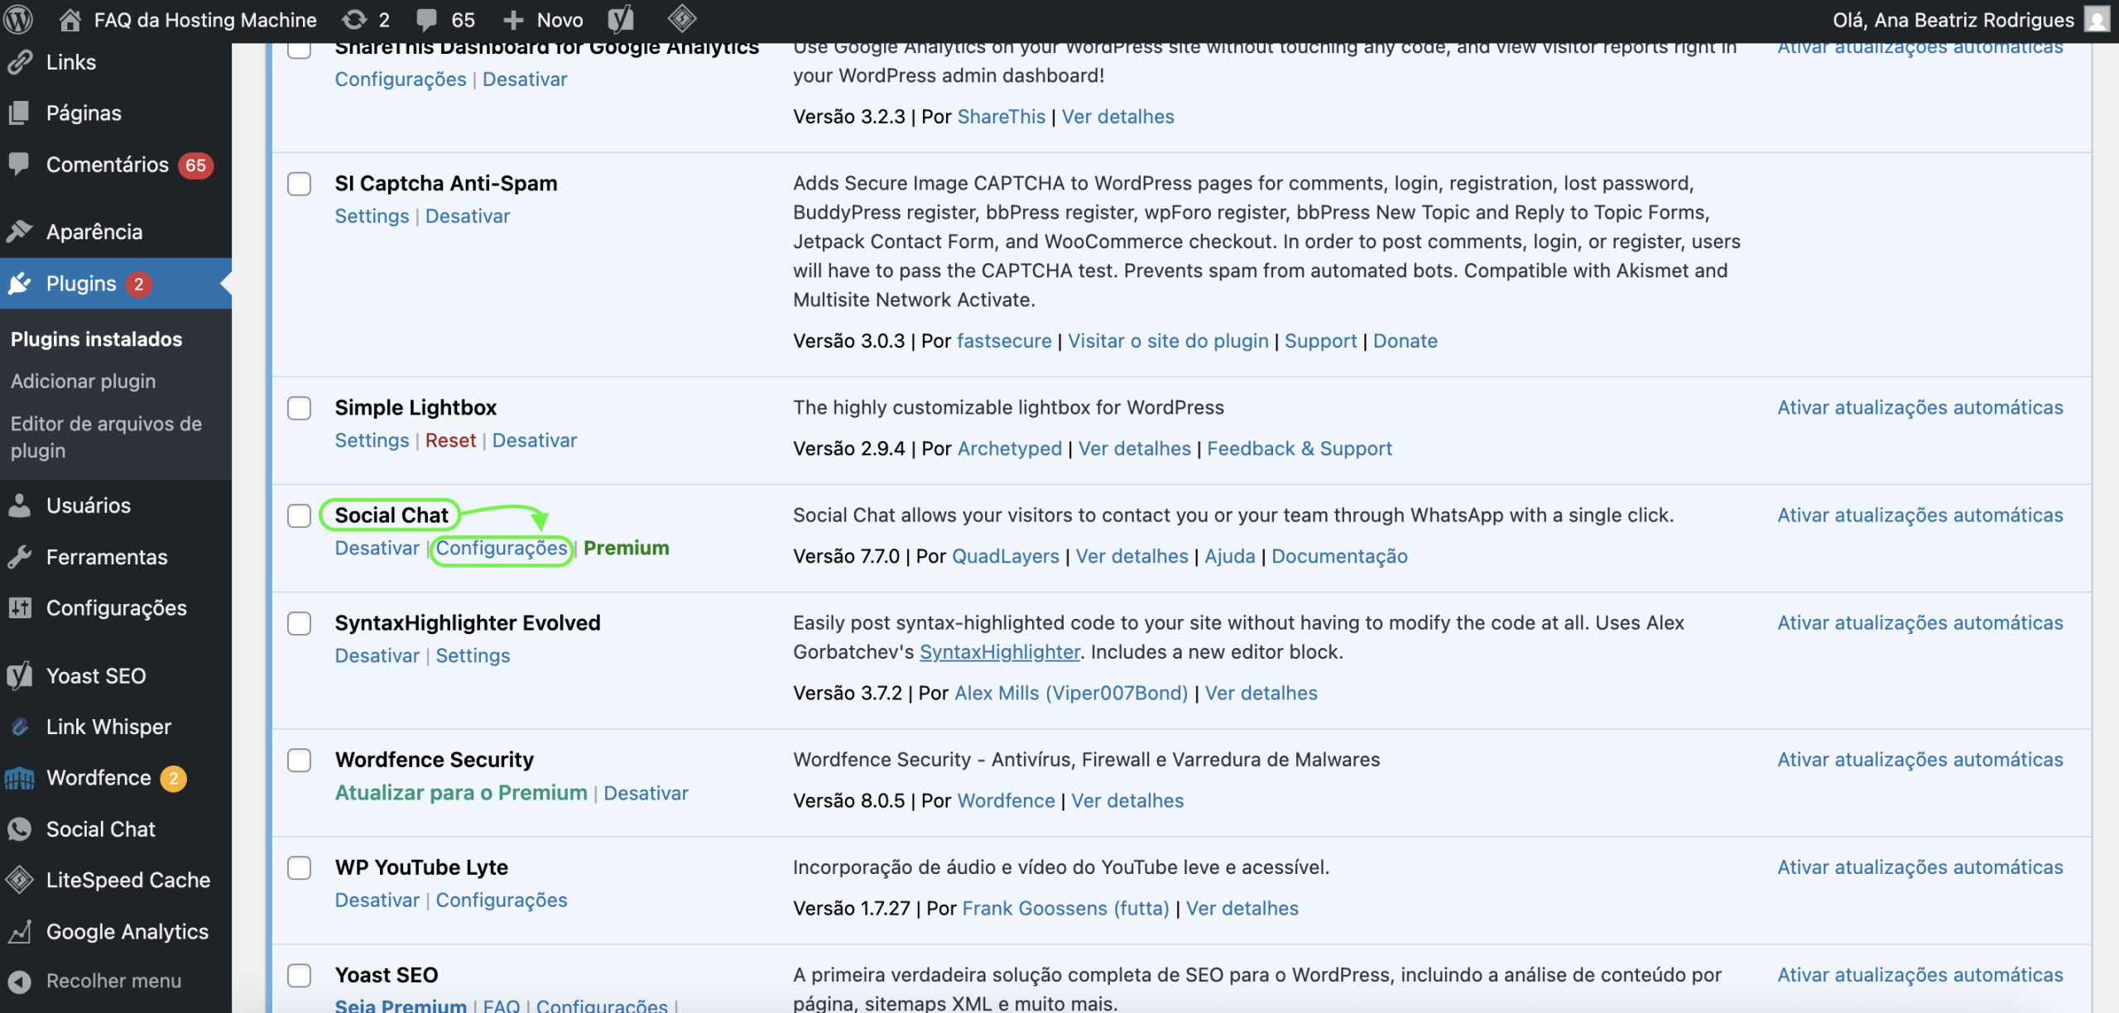Click the Wordfence fence icon in sidebar
The image size is (2119, 1013).
click(20, 778)
